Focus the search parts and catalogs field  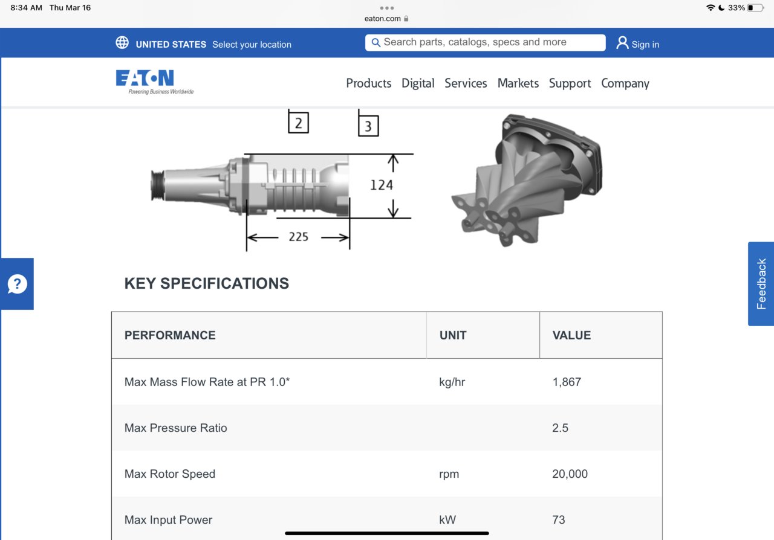[x=485, y=42]
